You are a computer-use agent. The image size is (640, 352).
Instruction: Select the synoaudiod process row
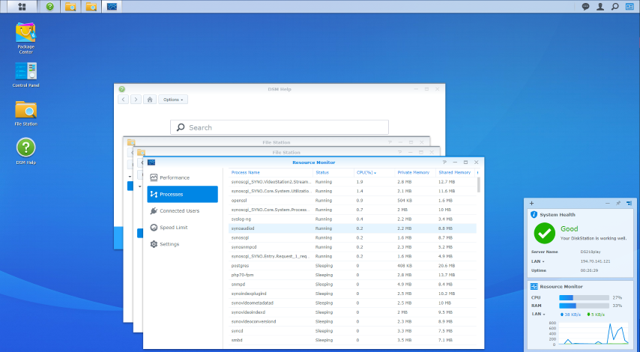(x=352, y=228)
